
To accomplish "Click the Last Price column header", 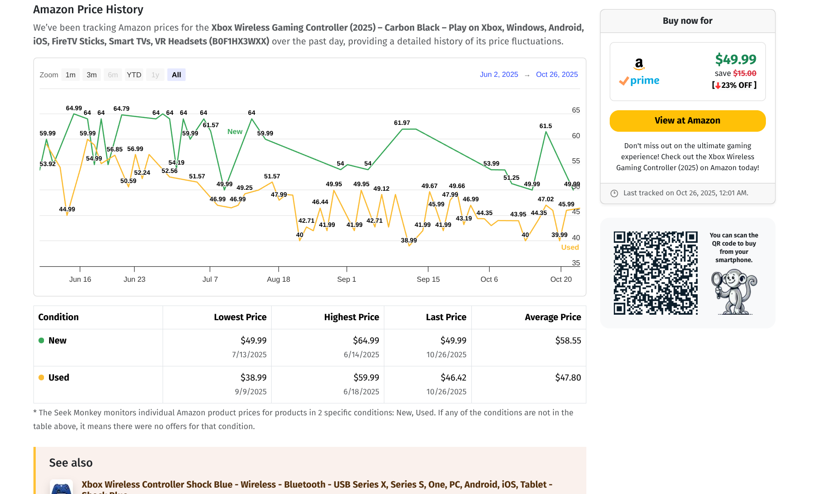I will (x=446, y=317).
